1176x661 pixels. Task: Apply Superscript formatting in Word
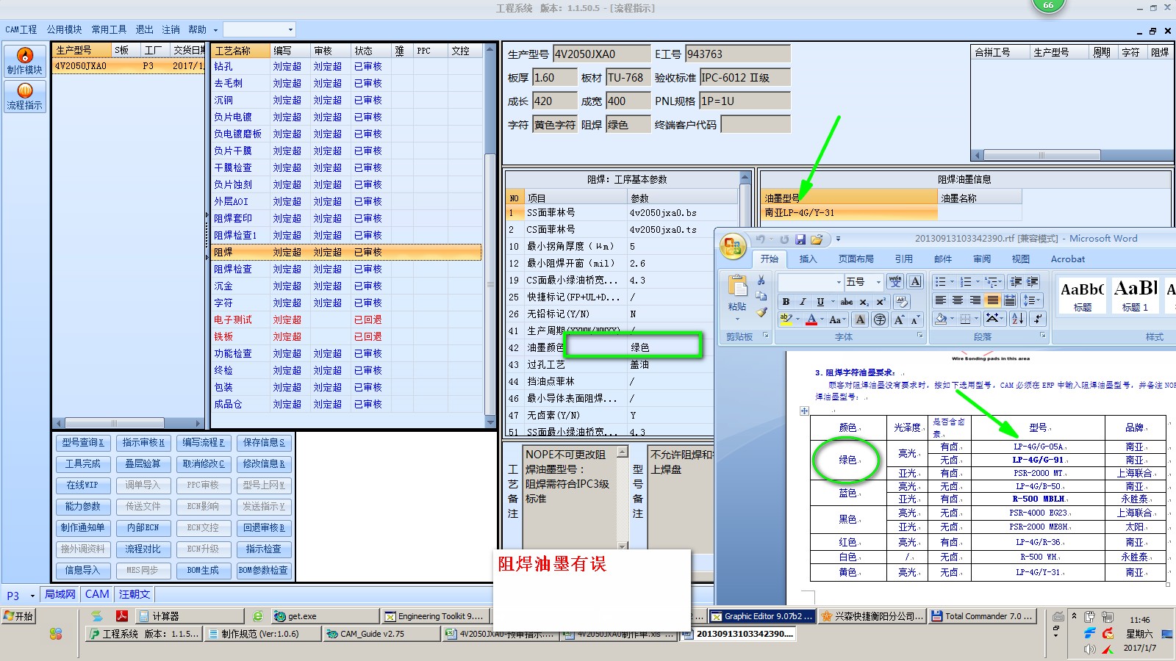point(881,302)
